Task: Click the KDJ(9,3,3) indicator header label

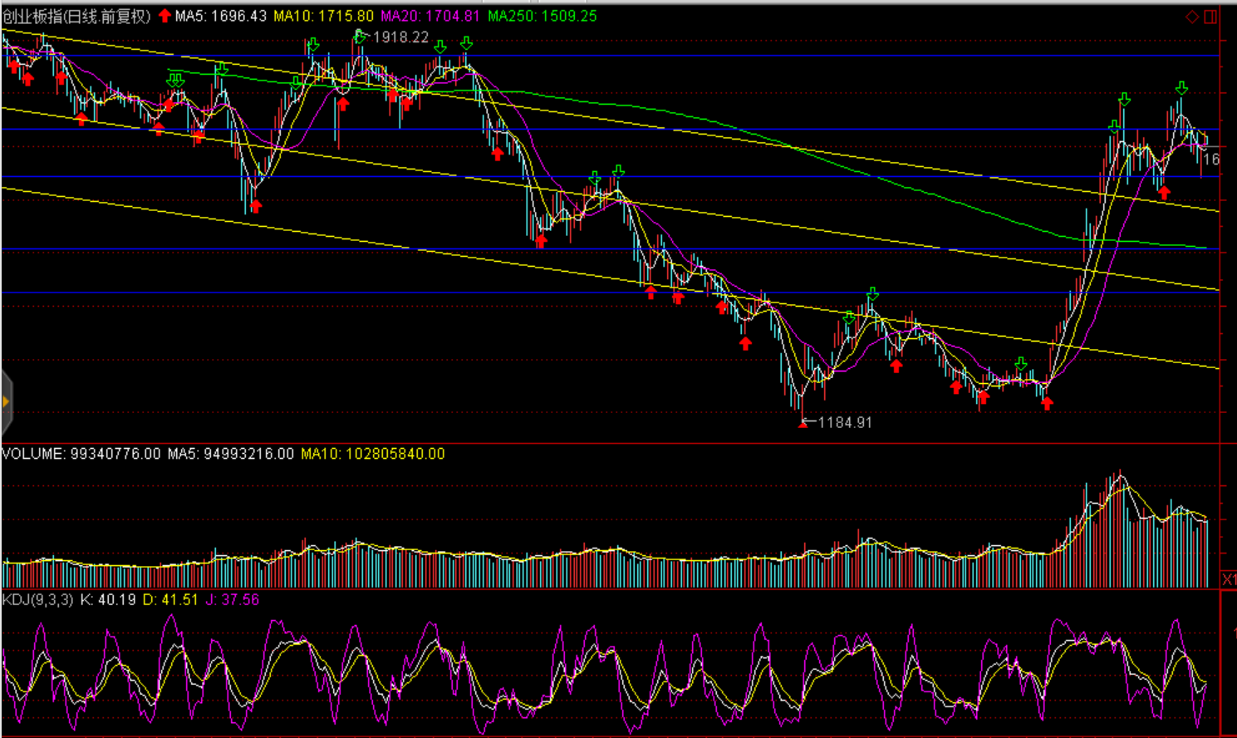Action: pyautogui.click(x=37, y=599)
